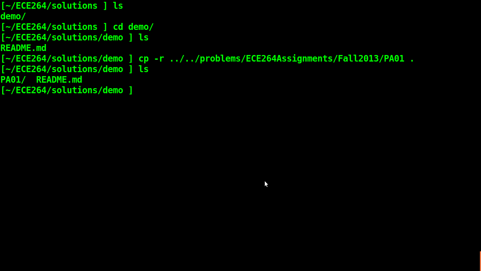Click the ls command right after cd demo/
The height and width of the screenshot is (271, 481).
144,38
